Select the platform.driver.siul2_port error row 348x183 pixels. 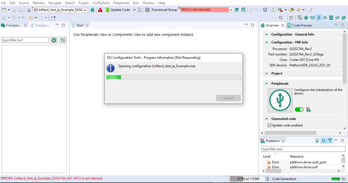click(301, 162)
